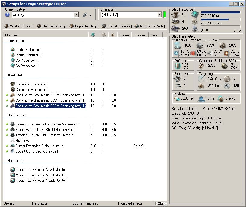Screen dimensions: 246x207
Task: Open the Boosters\Implants tab
Action: coord(85,203)
